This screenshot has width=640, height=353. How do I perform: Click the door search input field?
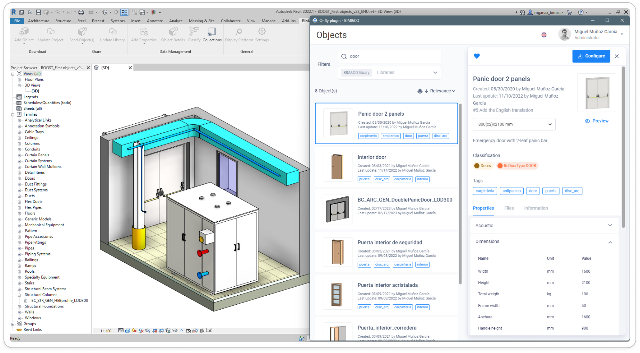389,56
